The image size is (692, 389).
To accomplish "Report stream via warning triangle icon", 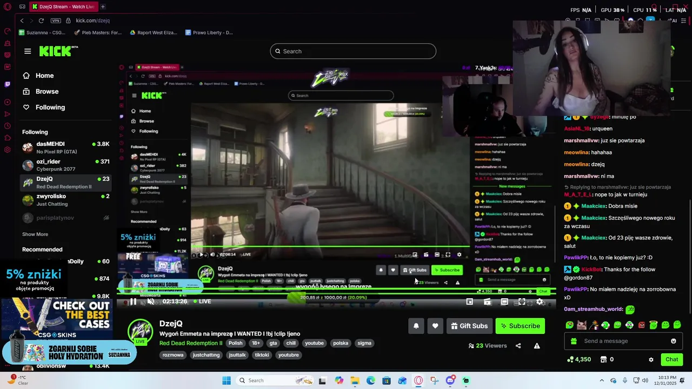I will [537, 346].
